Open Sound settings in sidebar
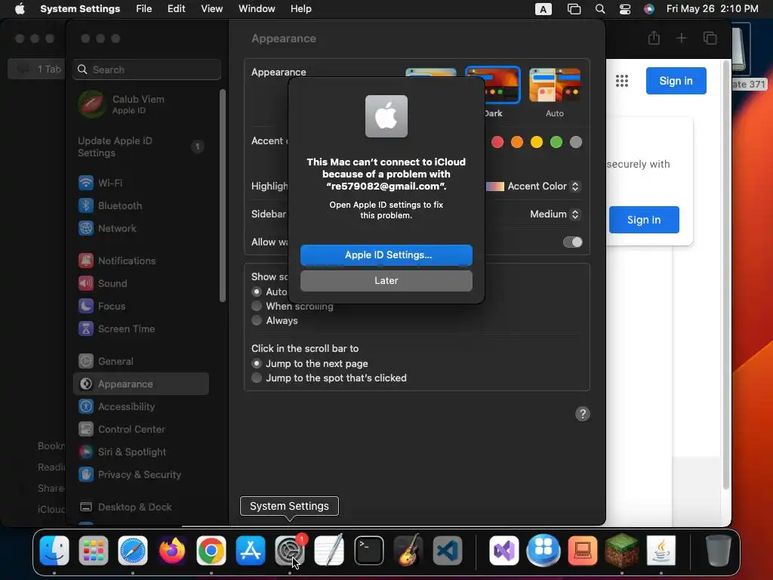Screen dimensions: 773x580 [x=141, y=284]
